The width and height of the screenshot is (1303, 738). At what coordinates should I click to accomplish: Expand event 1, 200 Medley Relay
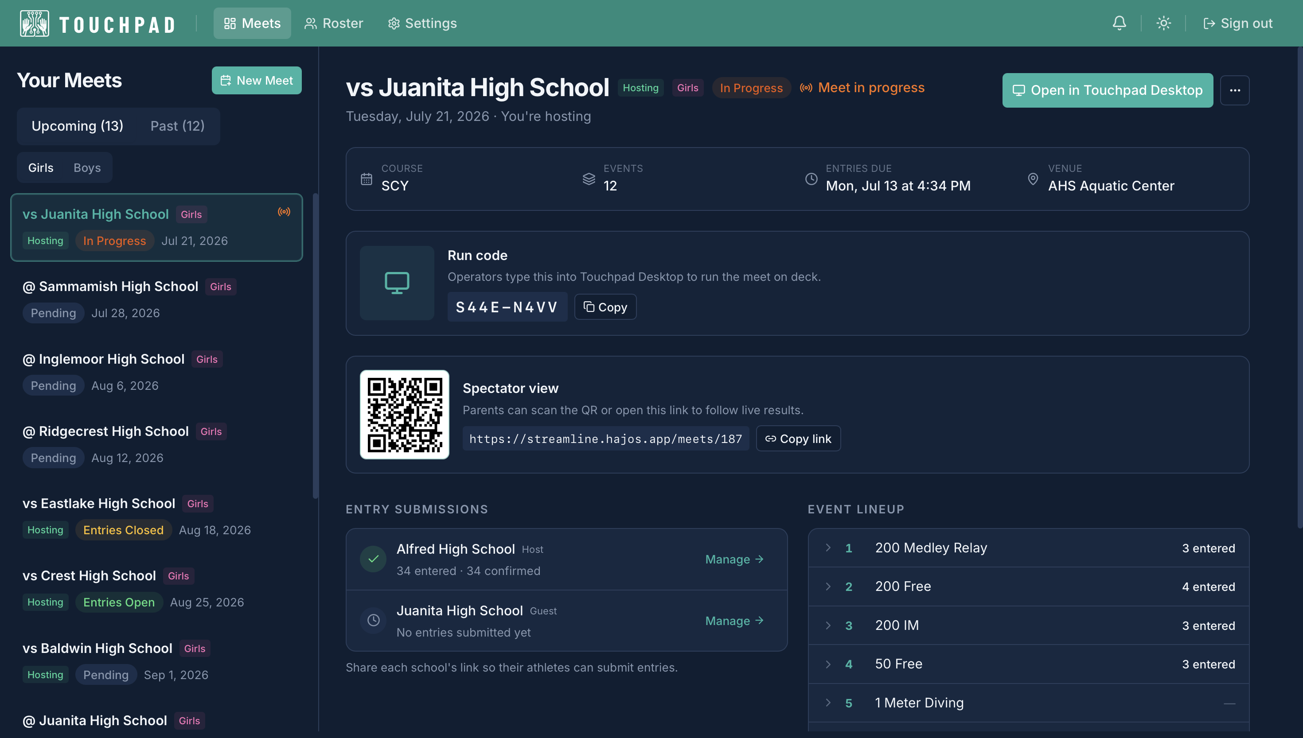[x=1028, y=548]
